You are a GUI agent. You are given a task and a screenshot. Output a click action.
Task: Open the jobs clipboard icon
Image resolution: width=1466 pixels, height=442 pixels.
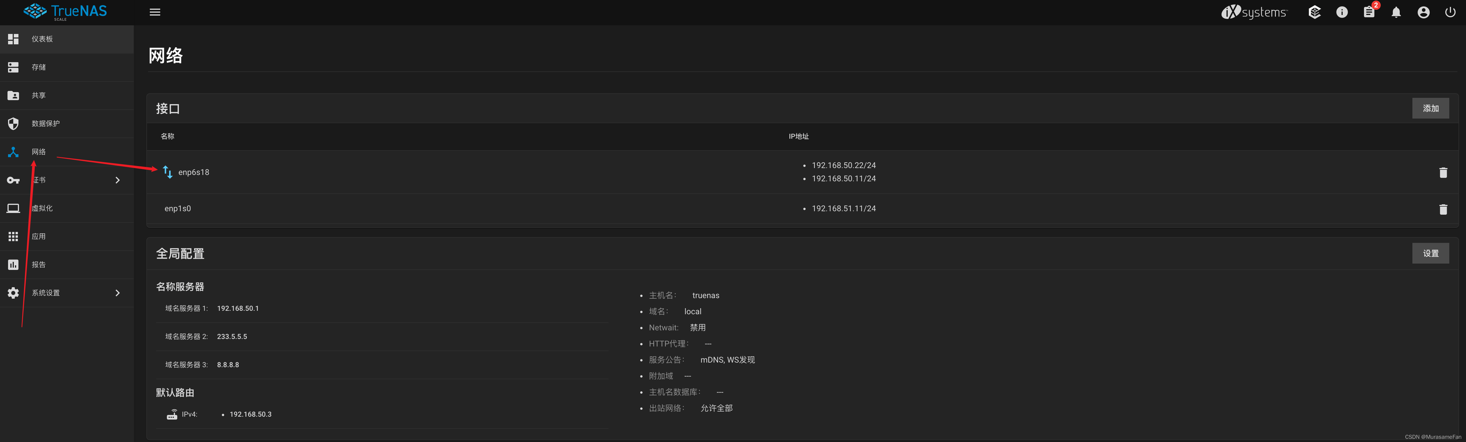pos(1369,12)
